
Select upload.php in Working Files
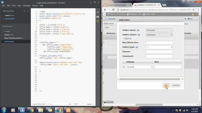pyautogui.click(x=10, y=19)
